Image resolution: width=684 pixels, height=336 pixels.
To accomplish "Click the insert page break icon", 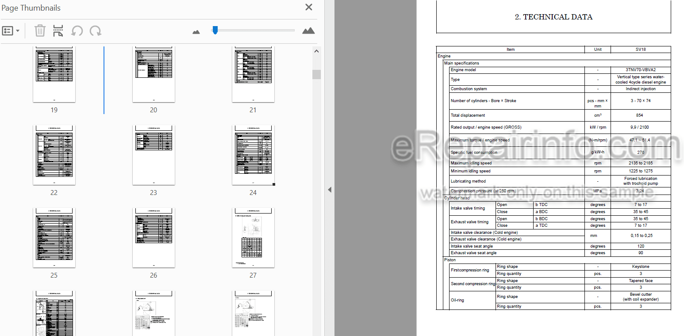I will [x=58, y=31].
